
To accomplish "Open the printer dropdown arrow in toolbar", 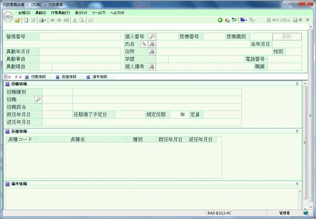I will (x=46, y=20).
